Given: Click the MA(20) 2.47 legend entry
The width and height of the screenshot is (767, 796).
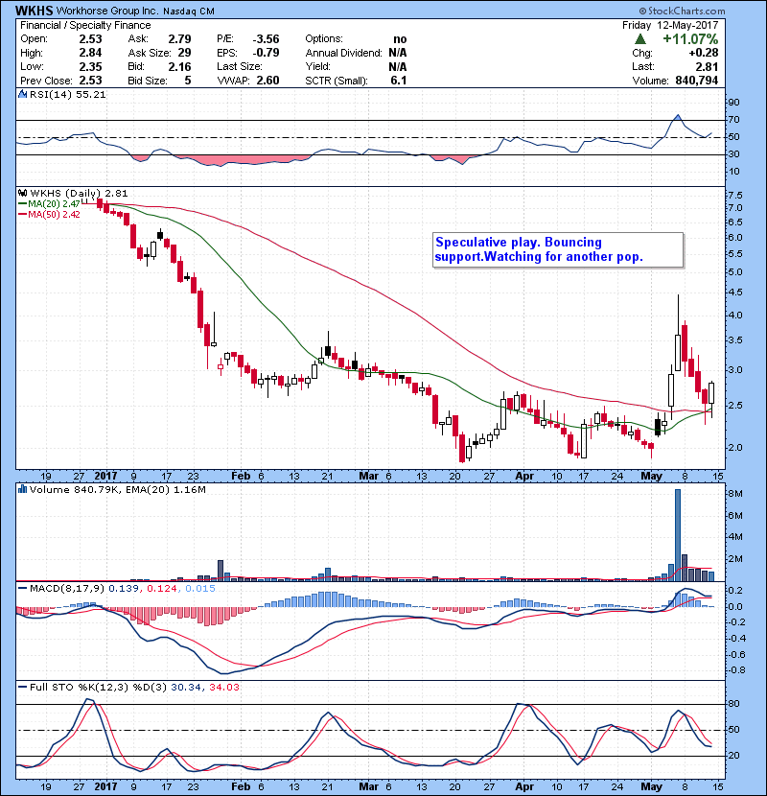Looking at the screenshot, I should pyautogui.click(x=49, y=203).
